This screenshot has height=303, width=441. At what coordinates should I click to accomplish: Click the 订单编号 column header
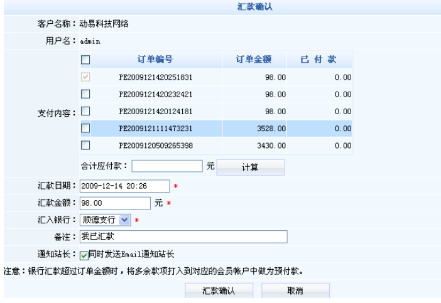155,59
